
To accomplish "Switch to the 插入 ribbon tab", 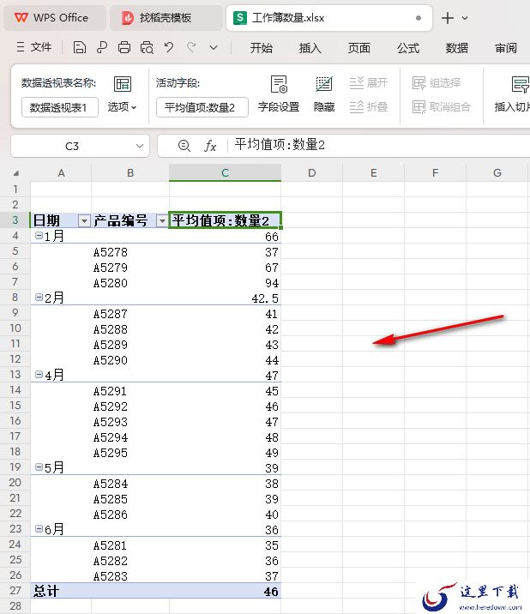I will (x=310, y=48).
